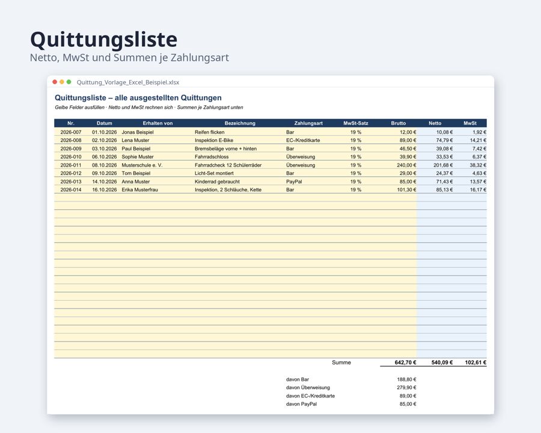Select receipt number 2026-014
Viewport: 541px width, 433px height.
[71, 190]
